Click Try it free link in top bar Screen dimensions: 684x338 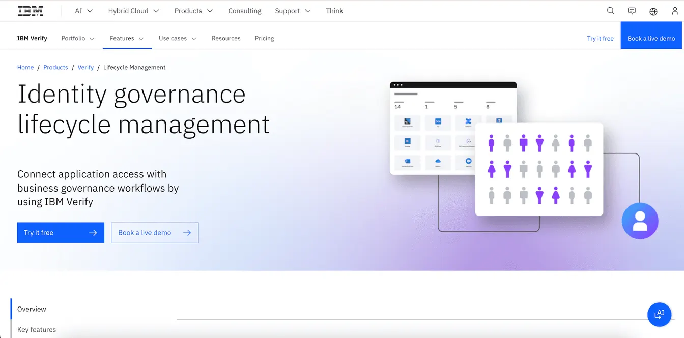601,38
